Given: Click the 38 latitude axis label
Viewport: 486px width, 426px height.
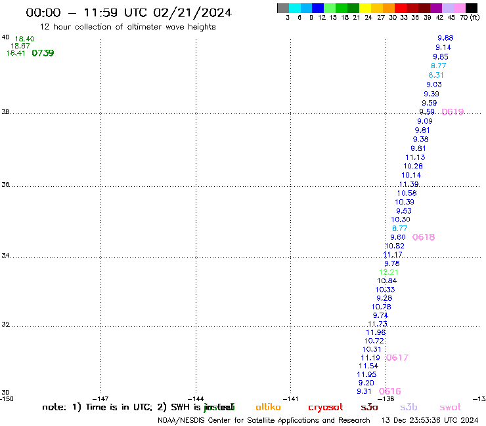Looking at the screenshot, I should tap(5, 111).
